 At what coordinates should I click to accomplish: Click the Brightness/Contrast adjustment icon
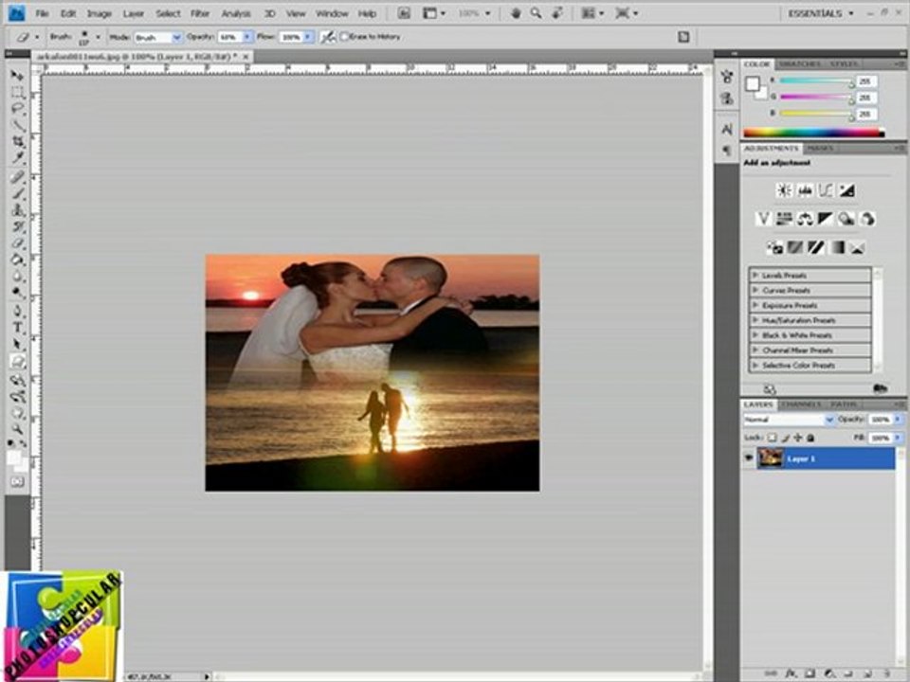[x=784, y=190]
